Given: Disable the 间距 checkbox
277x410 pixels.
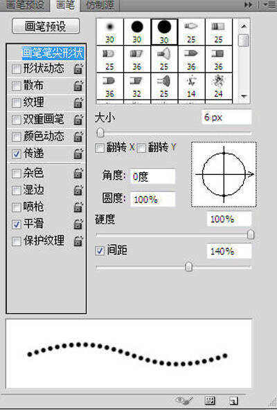Looking at the screenshot, I should (x=100, y=251).
